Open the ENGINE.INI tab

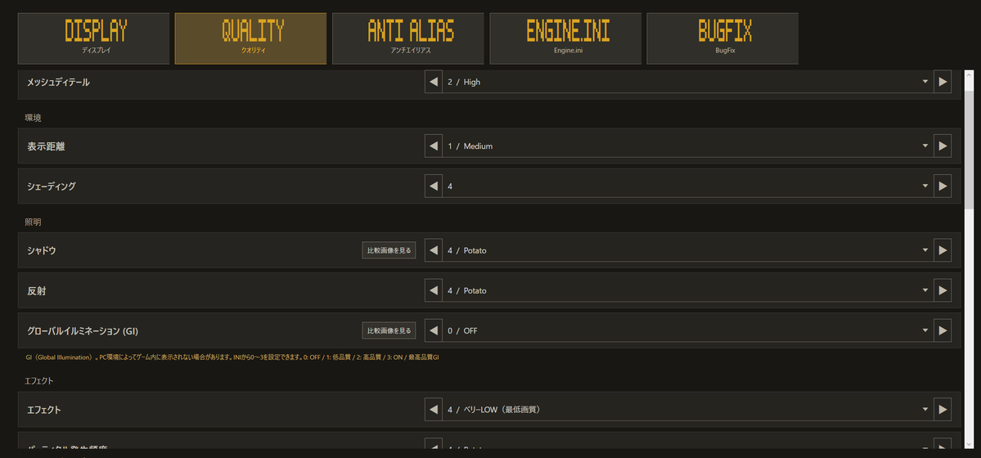tap(565, 38)
